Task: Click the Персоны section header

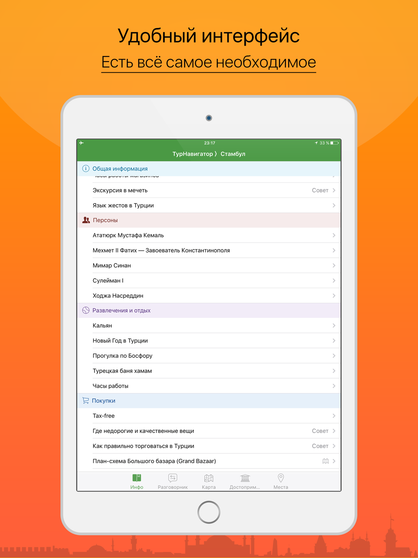Action: pyautogui.click(x=209, y=220)
